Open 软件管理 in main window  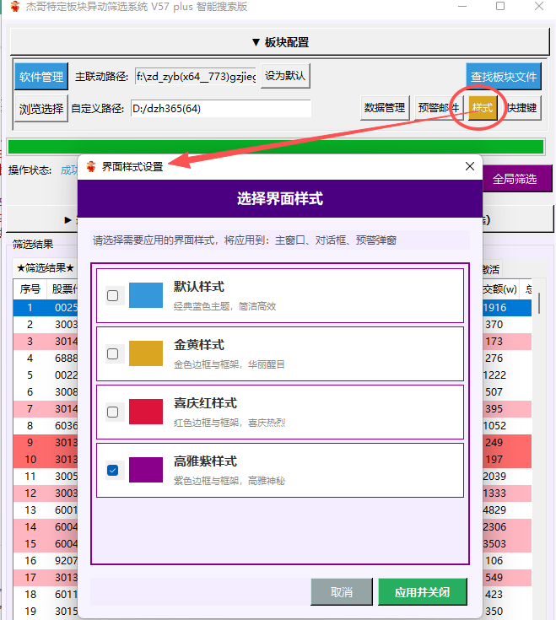coord(41,76)
